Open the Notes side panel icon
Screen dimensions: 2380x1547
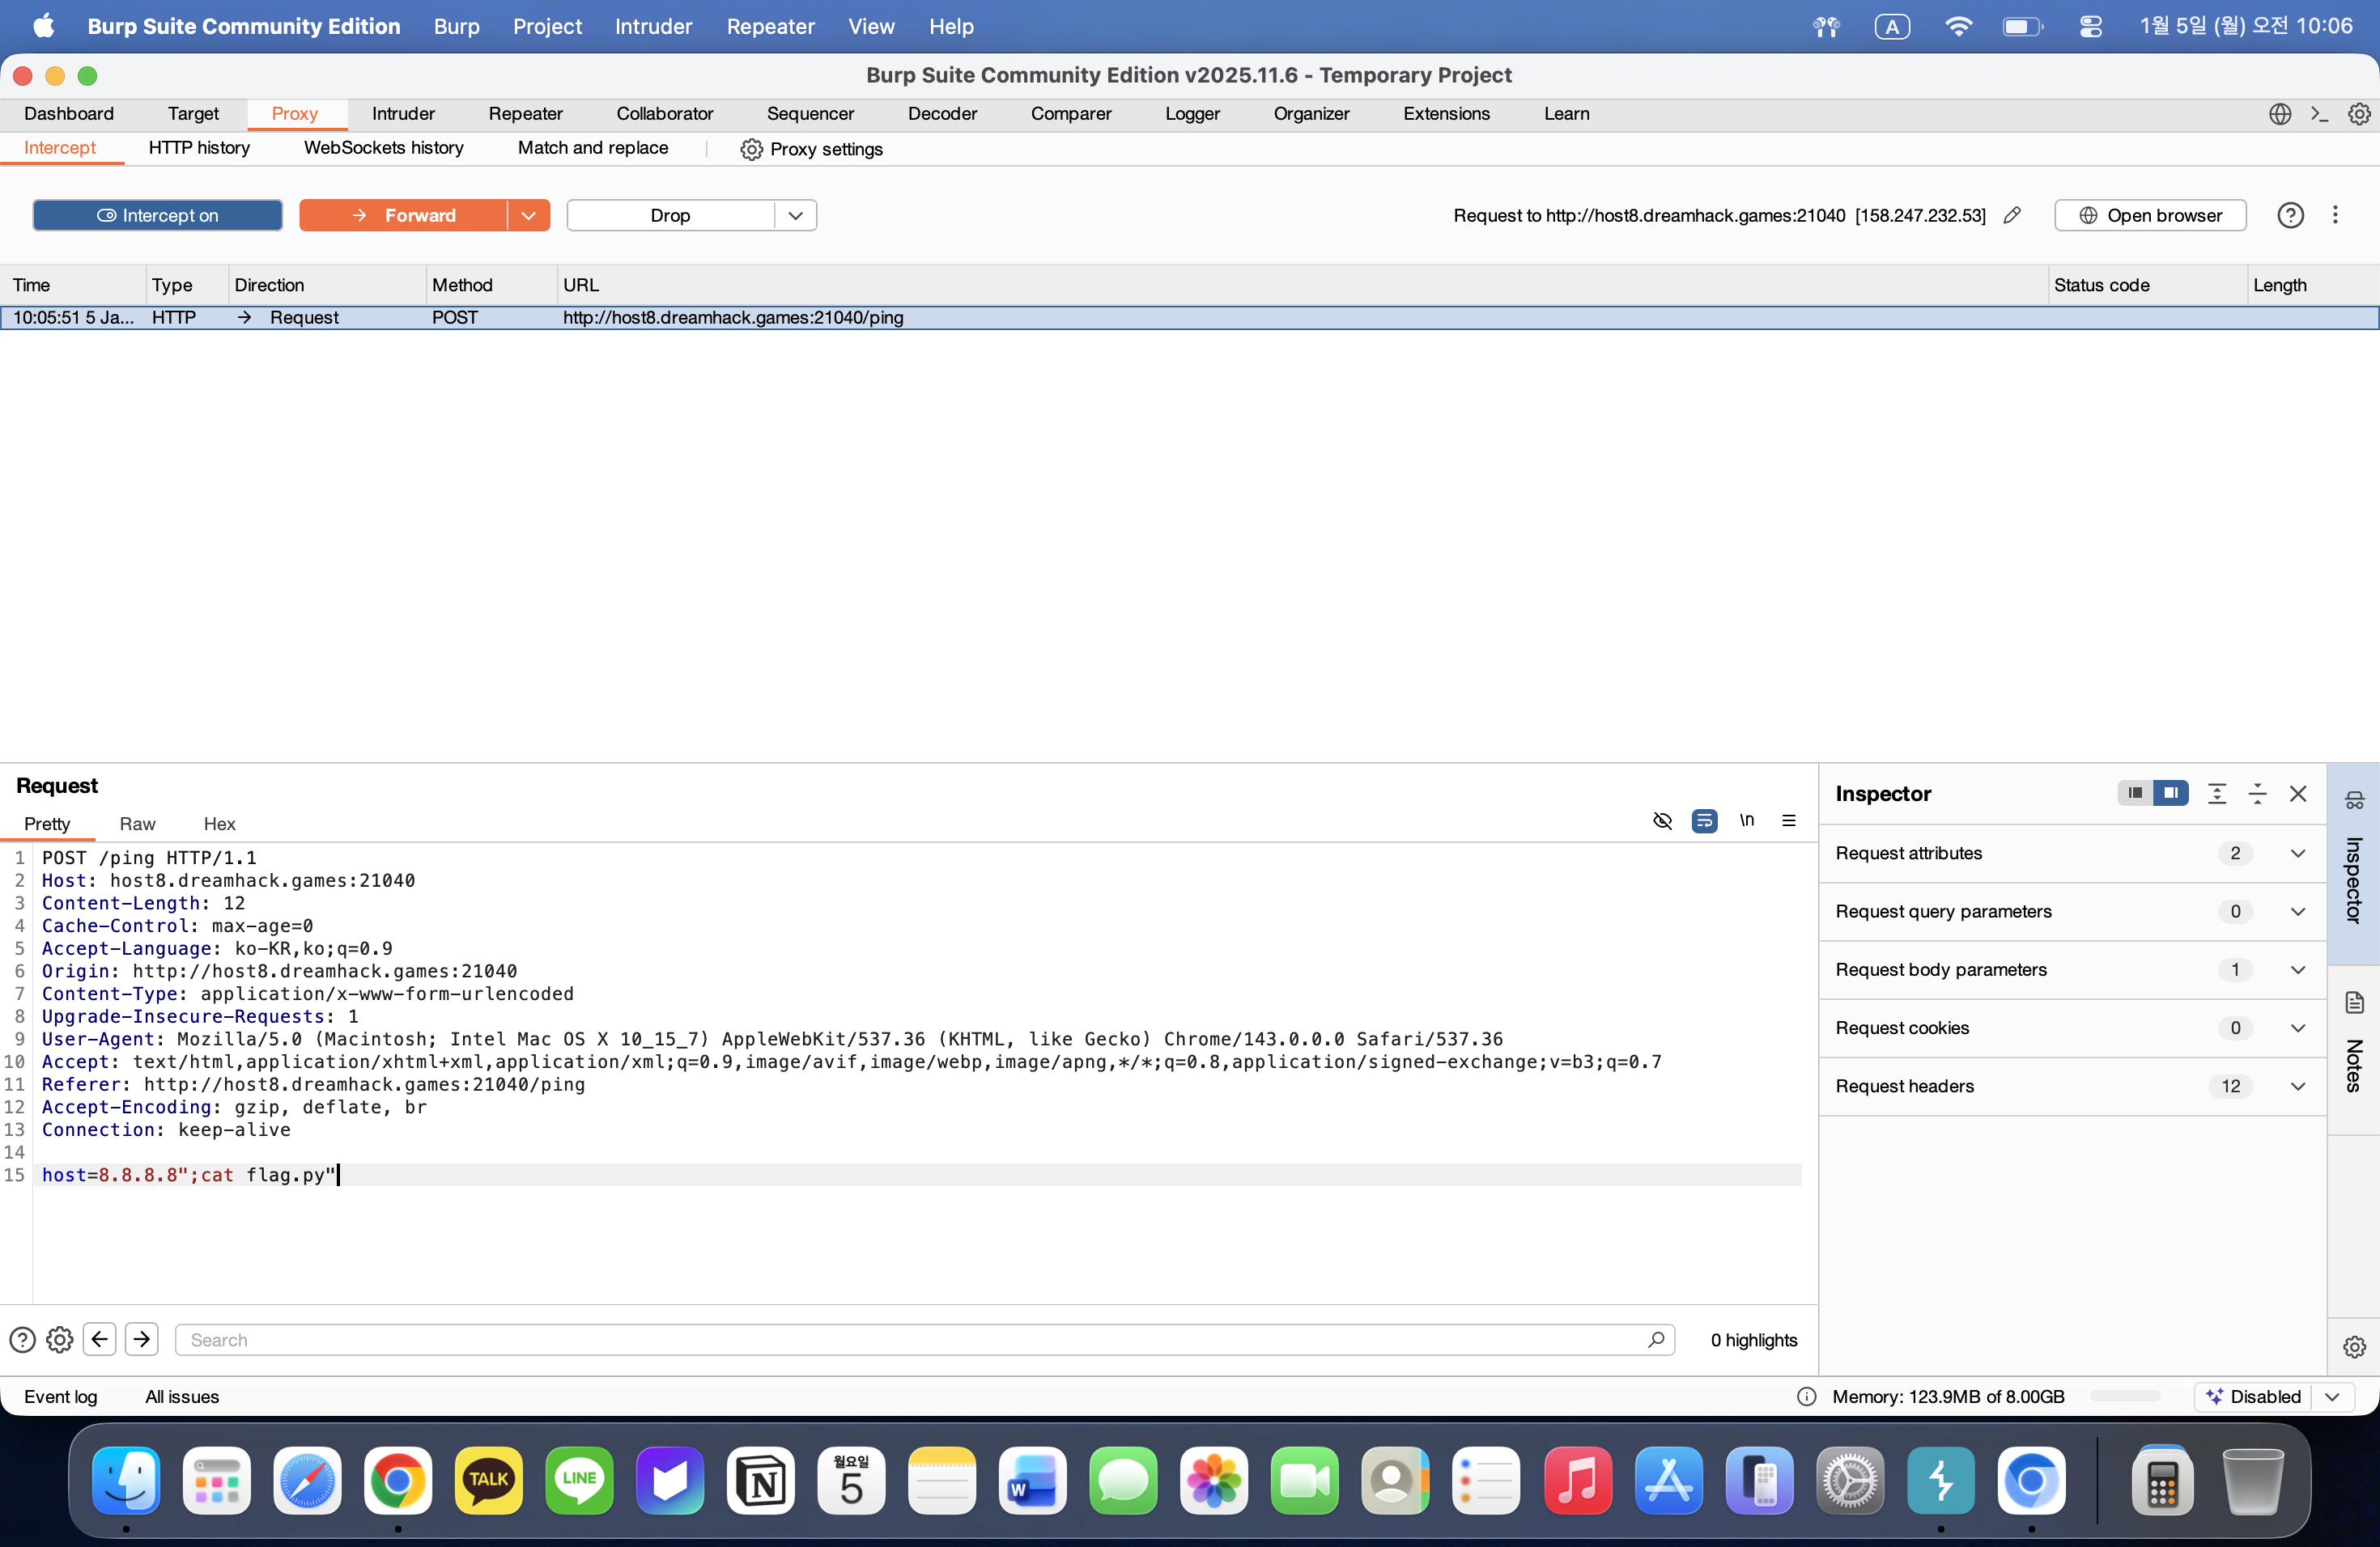pyautogui.click(x=2354, y=1003)
